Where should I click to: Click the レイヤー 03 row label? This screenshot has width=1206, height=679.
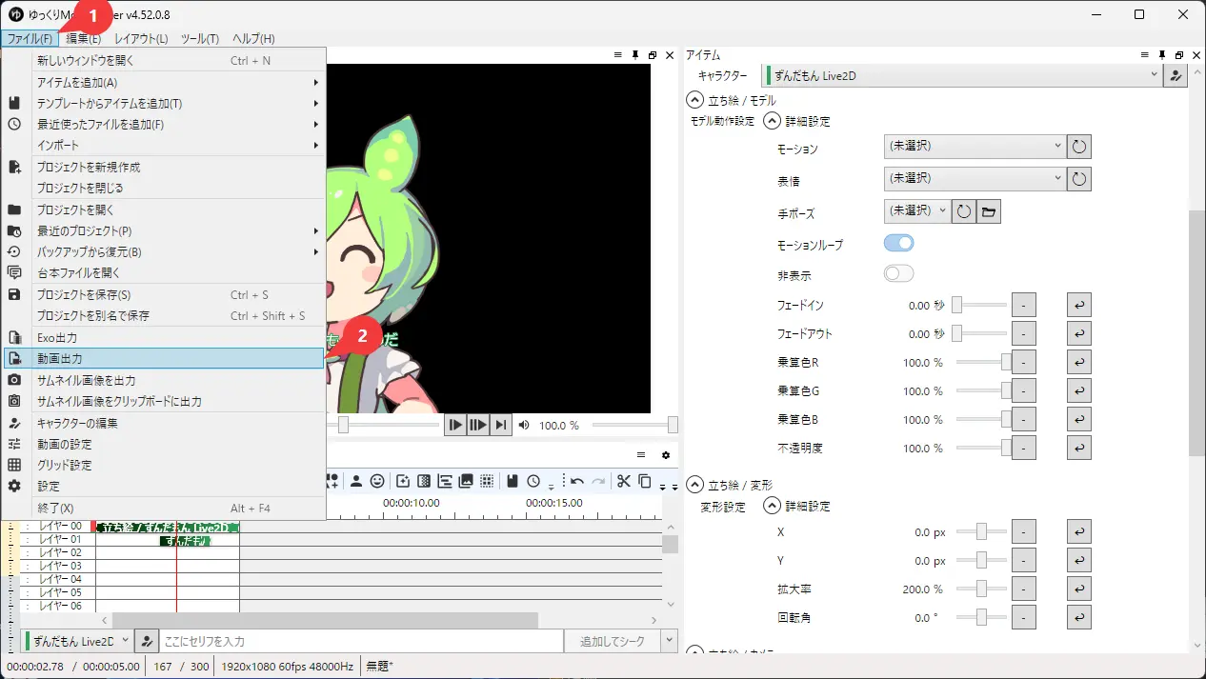point(60,566)
